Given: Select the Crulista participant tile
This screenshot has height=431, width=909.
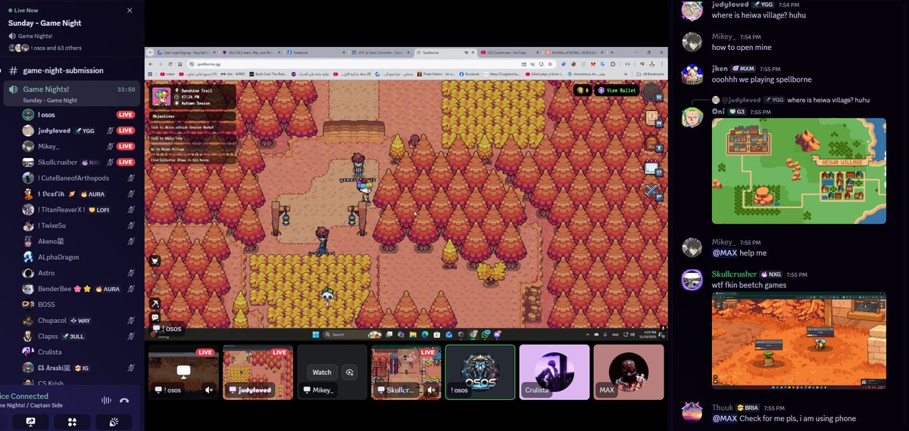Looking at the screenshot, I should [x=554, y=372].
